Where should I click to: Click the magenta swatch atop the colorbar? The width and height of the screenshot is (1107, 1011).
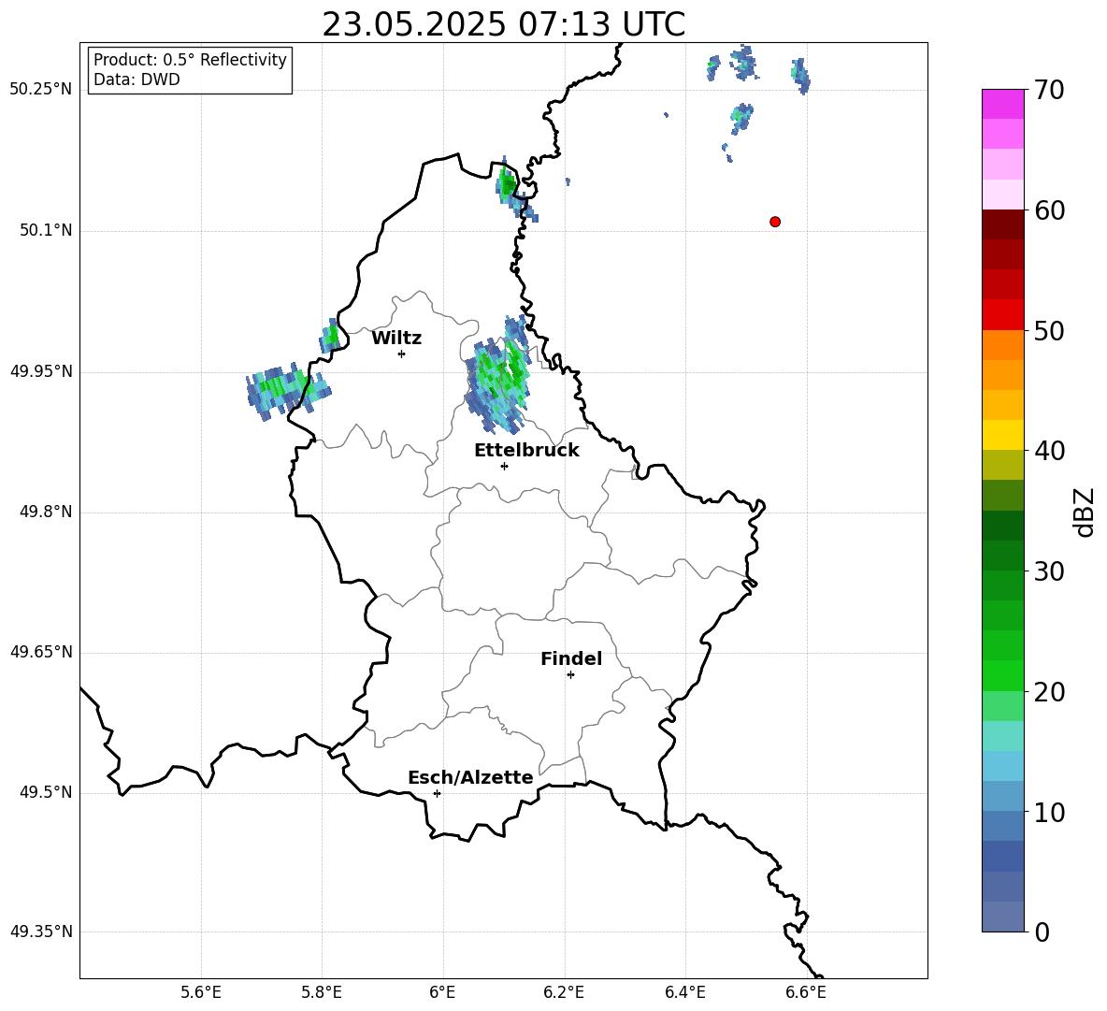1002,105
